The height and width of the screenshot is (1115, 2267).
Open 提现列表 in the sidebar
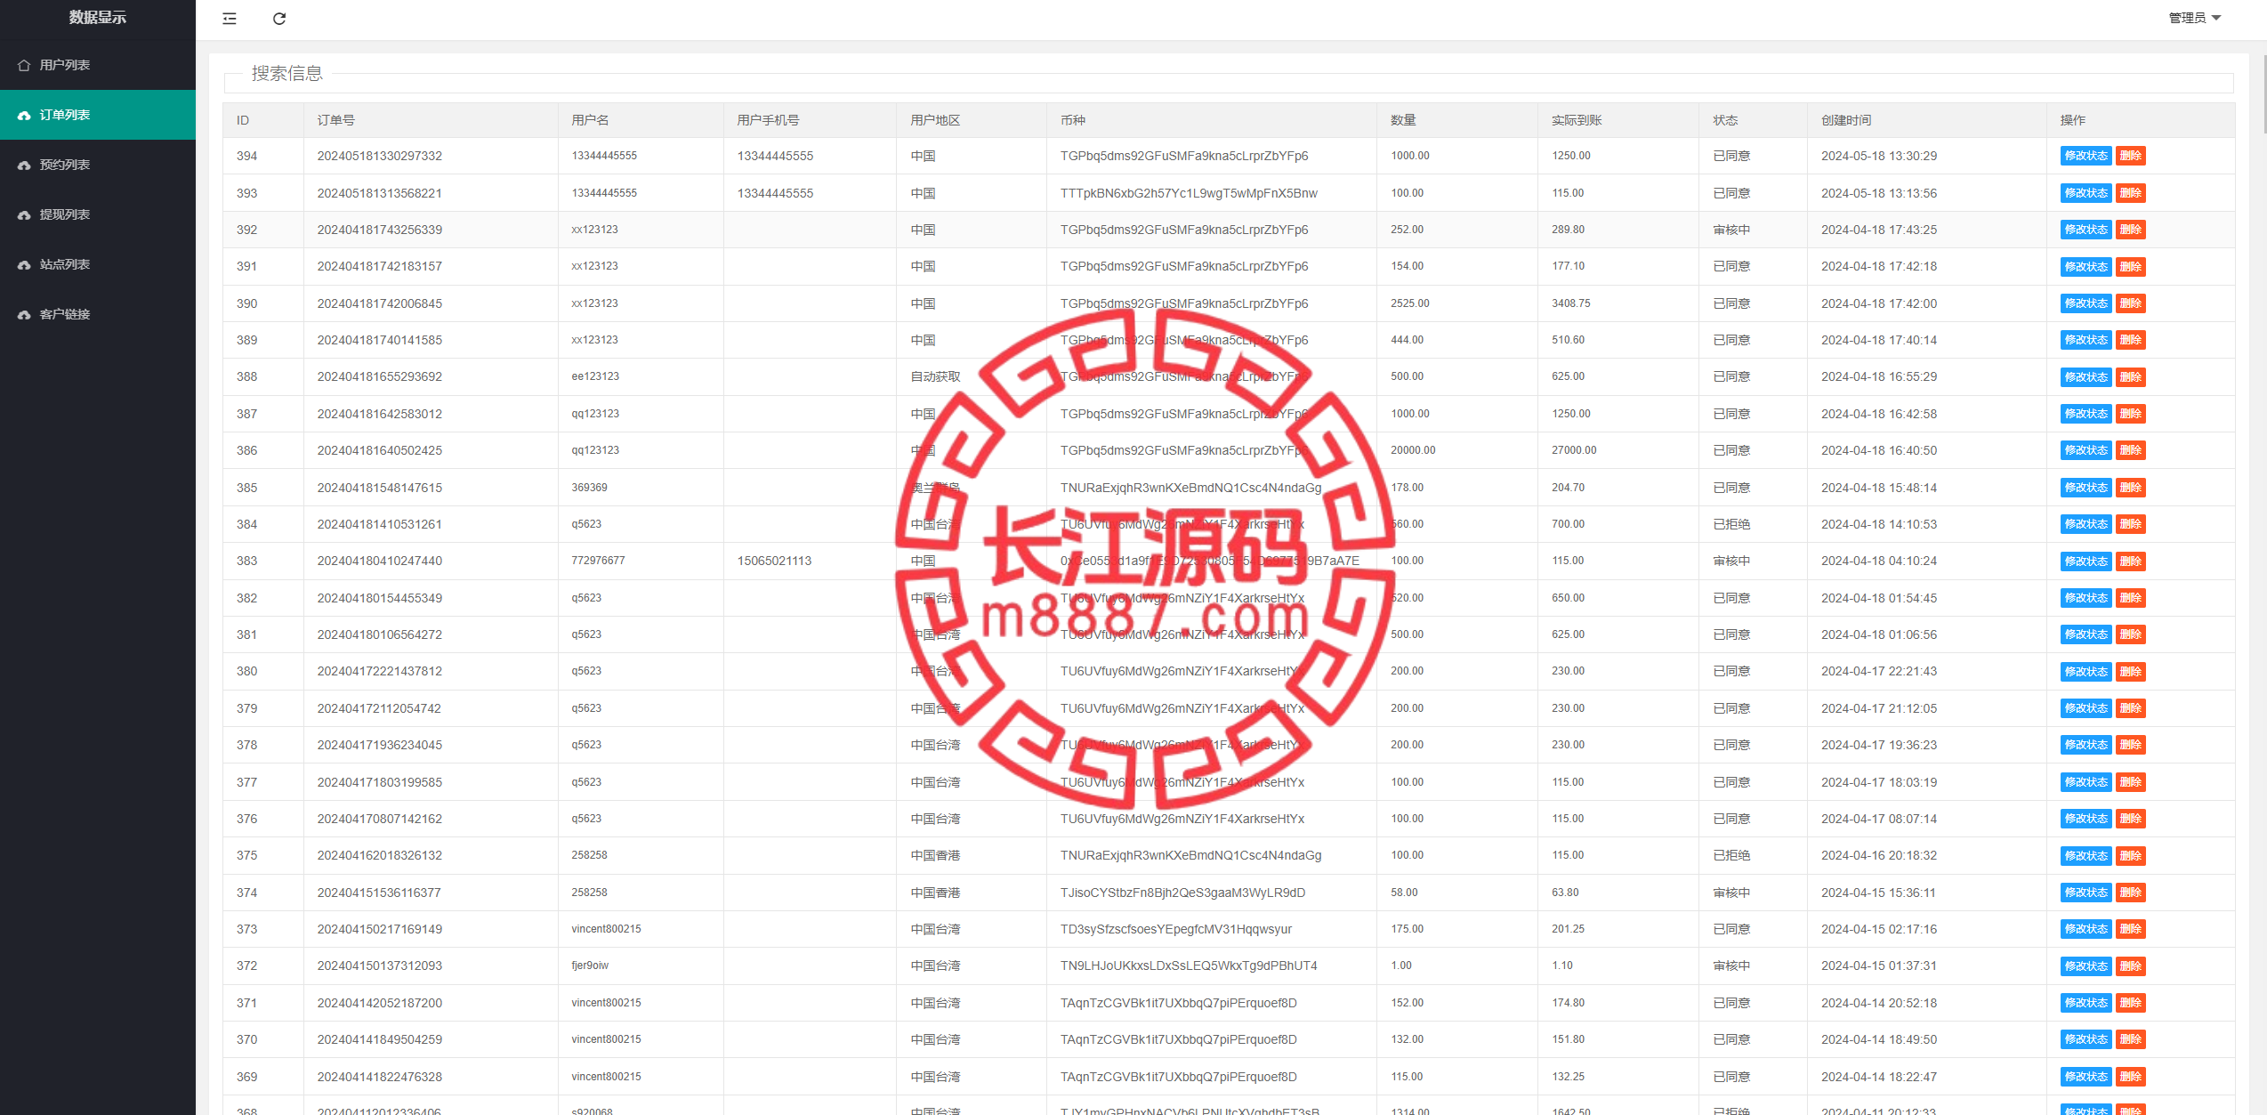tap(65, 214)
